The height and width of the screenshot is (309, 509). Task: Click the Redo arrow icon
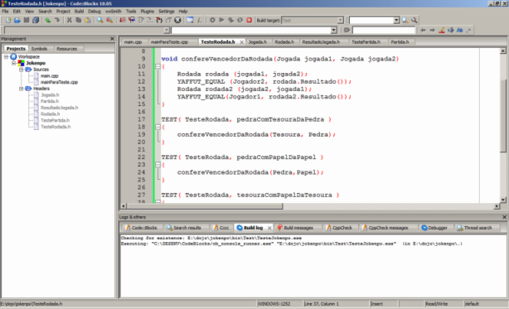[x=57, y=20]
